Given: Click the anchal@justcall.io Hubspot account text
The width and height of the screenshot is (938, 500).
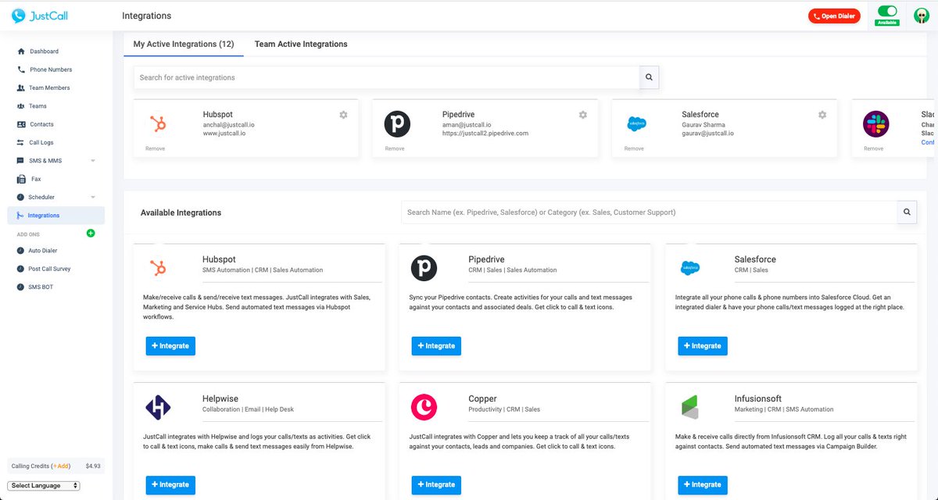Looking at the screenshot, I should tap(229, 125).
